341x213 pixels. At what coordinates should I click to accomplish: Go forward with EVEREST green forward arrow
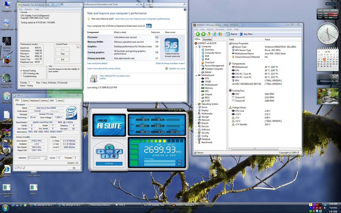click(x=203, y=34)
